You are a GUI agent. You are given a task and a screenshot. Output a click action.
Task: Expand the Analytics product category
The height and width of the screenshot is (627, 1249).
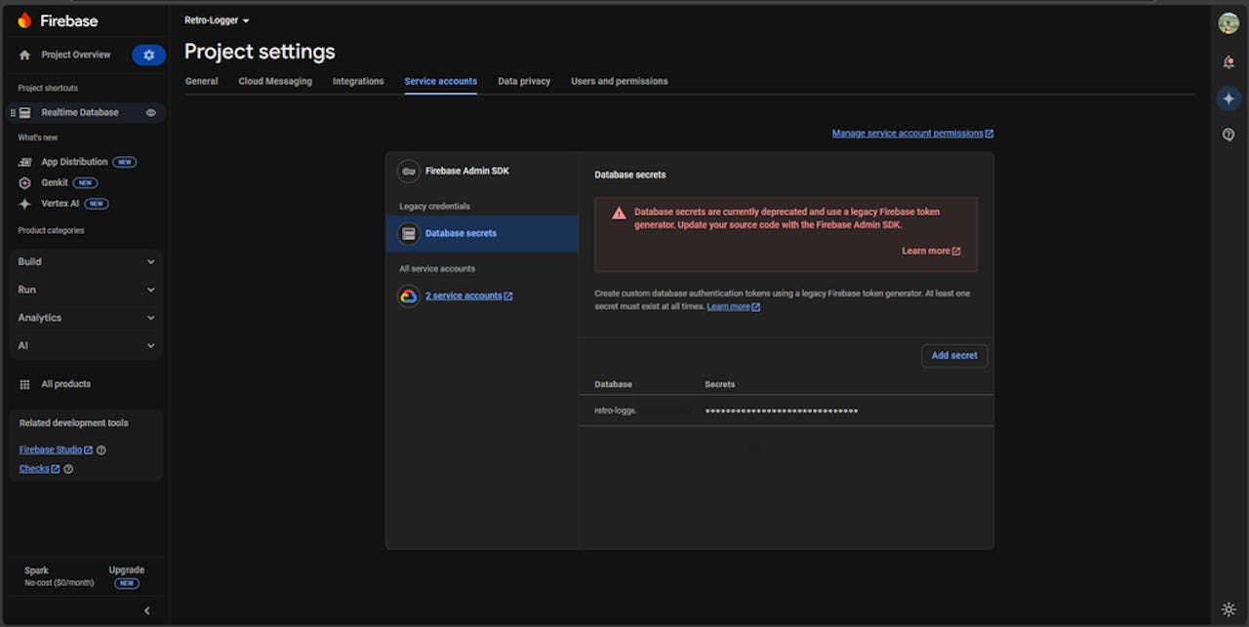(x=86, y=318)
